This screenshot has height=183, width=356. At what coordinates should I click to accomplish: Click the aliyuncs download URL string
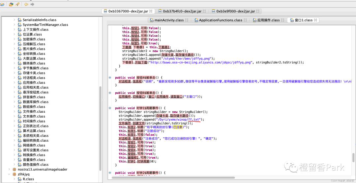click(200, 62)
